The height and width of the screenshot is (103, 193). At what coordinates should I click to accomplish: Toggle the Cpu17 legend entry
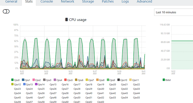pyautogui.click(x=77, y=84)
